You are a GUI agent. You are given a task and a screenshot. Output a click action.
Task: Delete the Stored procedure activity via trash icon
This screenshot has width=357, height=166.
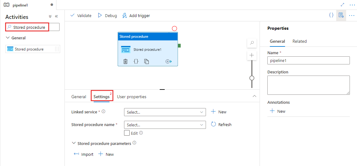(x=125, y=61)
